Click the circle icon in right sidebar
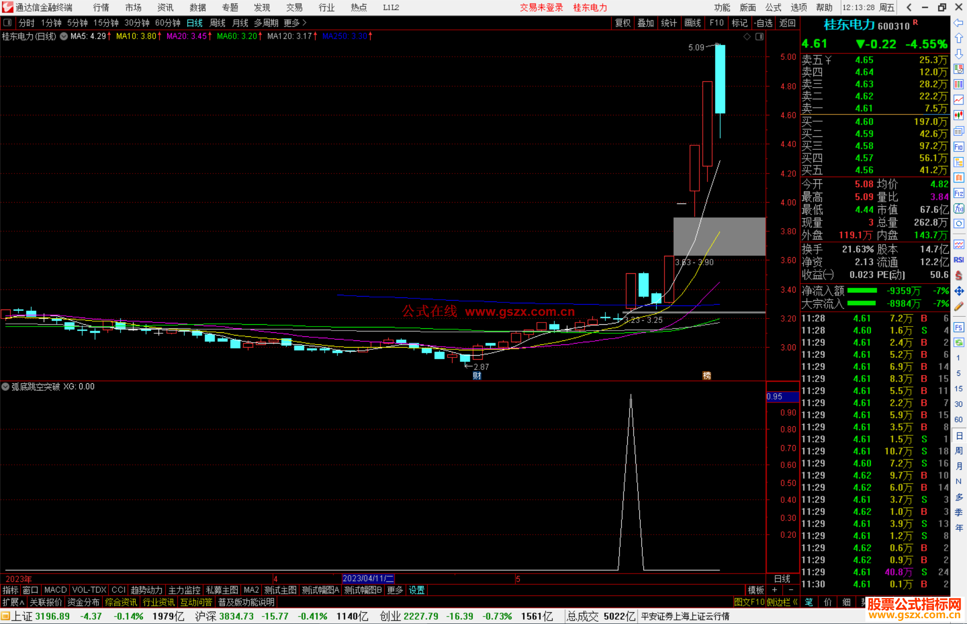This screenshot has width=967, height=624. (x=958, y=224)
